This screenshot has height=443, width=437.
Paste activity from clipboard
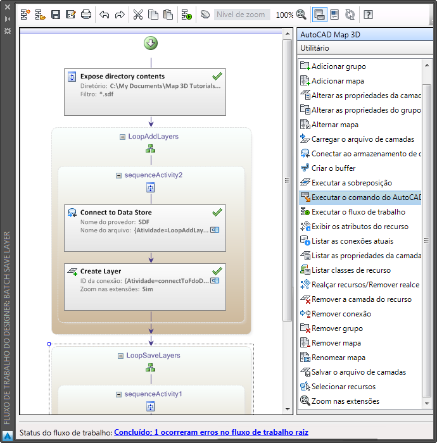pyautogui.click(x=168, y=15)
